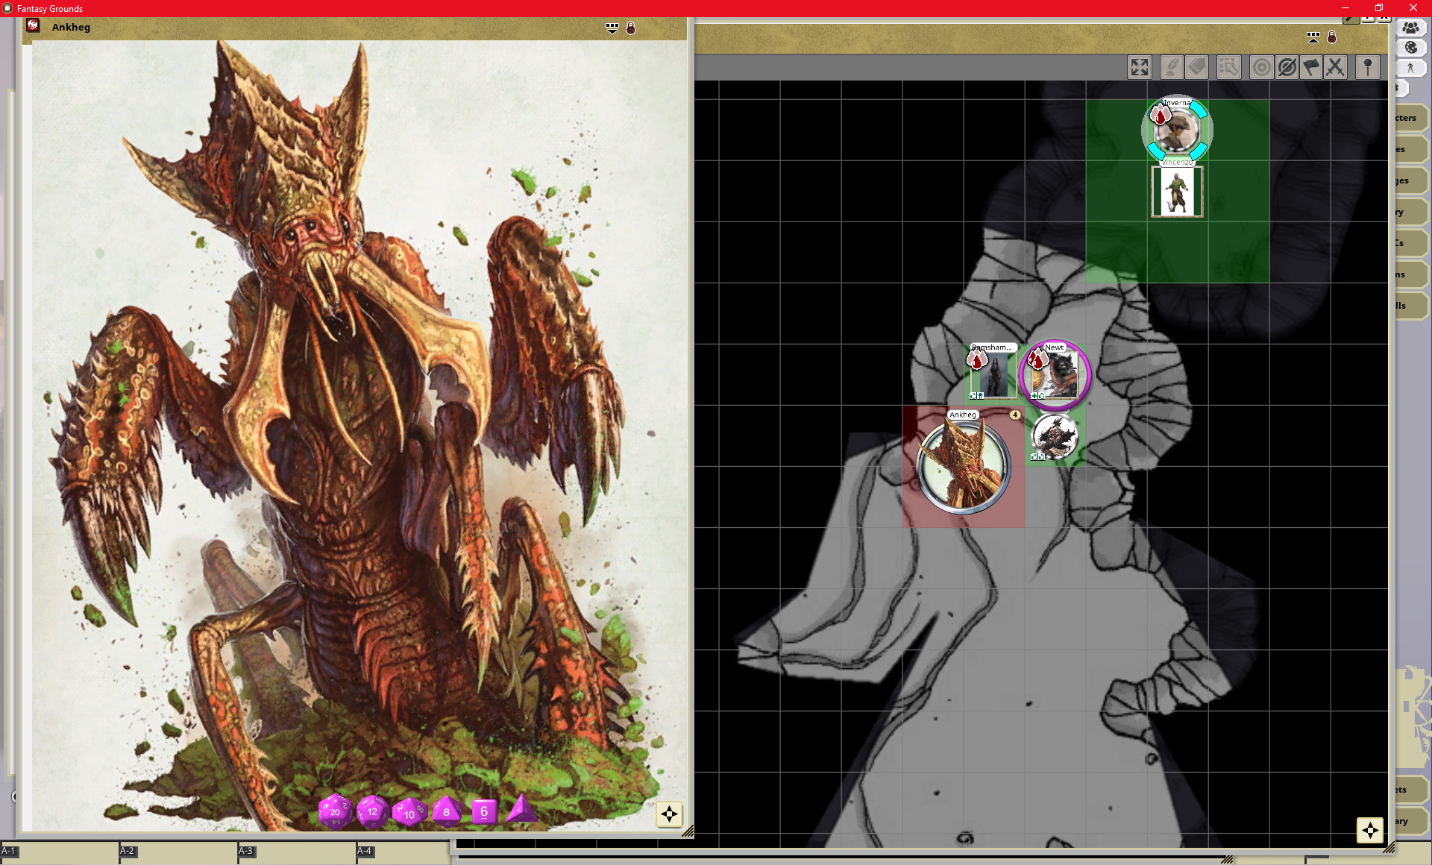
Task: Click the sidebar button ending in 'ges'
Action: (1411, 180)
